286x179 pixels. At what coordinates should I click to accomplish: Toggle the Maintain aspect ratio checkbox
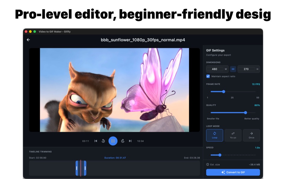(x=207, y=77)
